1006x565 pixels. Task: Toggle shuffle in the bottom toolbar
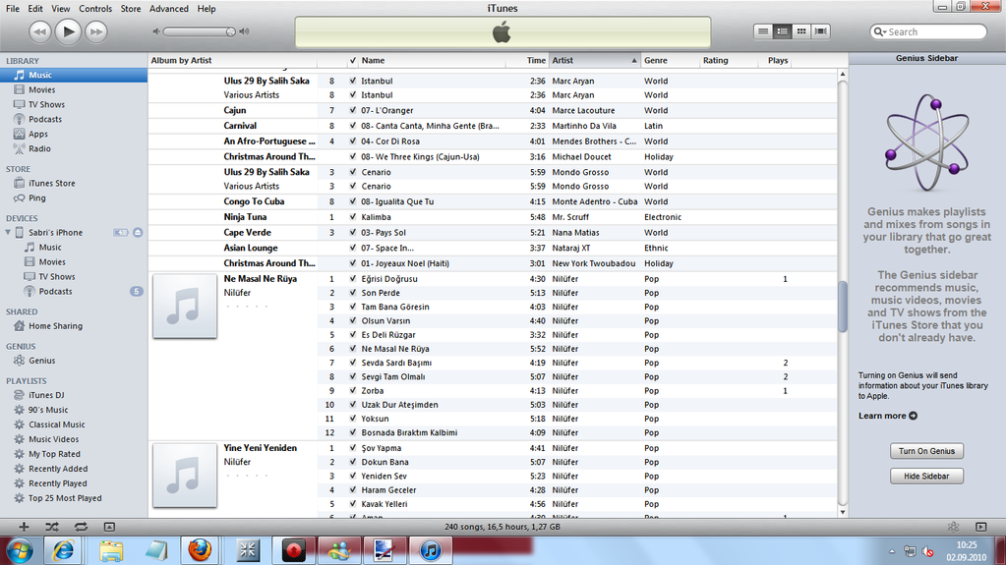pyautogui.click(x=52, y=527)
